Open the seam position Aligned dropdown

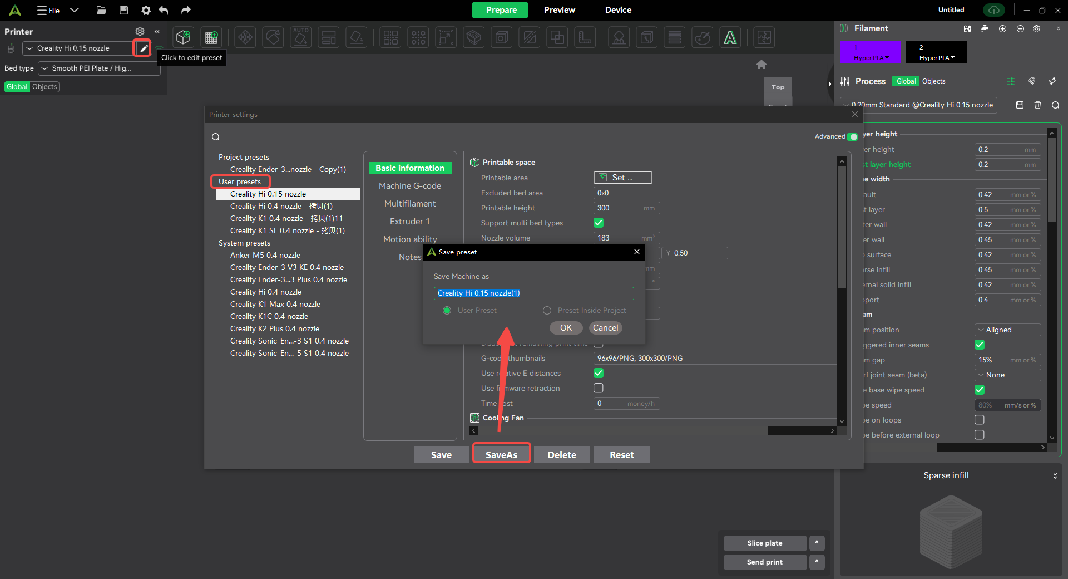click(1007, 330)
